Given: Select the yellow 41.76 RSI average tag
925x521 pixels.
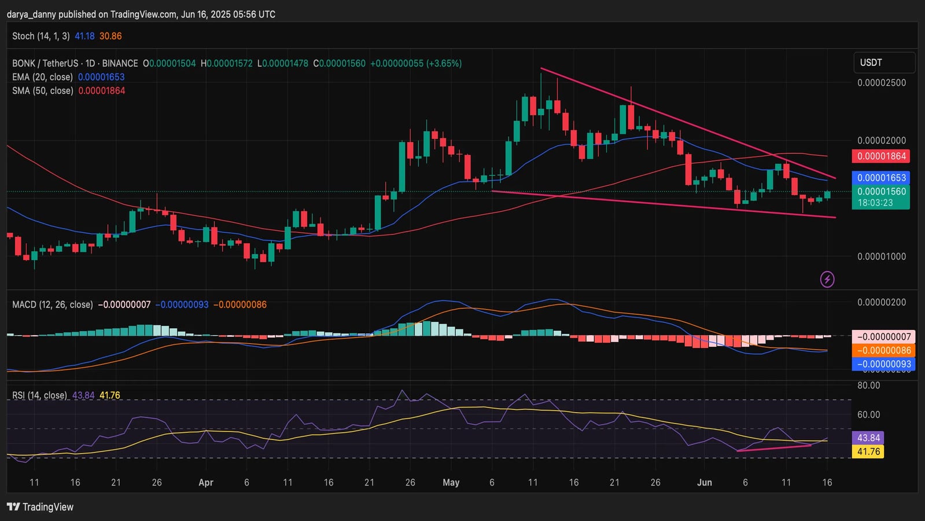Looking at the screenshot, I should 868,452.
